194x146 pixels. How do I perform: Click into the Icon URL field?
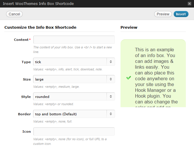pos(74,132)
